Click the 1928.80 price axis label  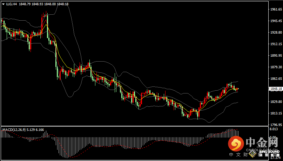(276, 33)
